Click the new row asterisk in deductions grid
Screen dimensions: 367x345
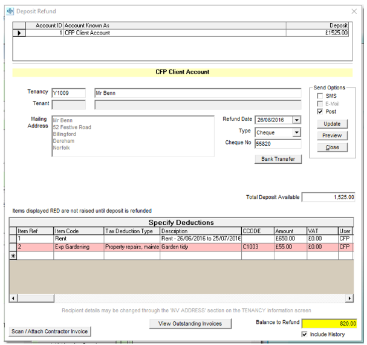[x=13, y=256]
